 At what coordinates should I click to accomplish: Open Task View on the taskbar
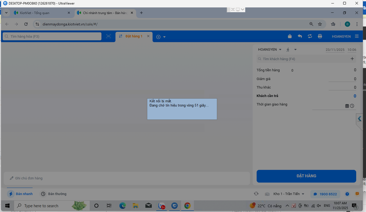[x=109, y=206]
